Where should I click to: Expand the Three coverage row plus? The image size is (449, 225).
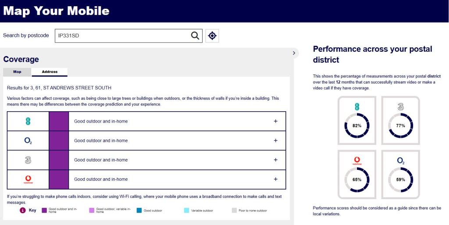coord(275,160)
